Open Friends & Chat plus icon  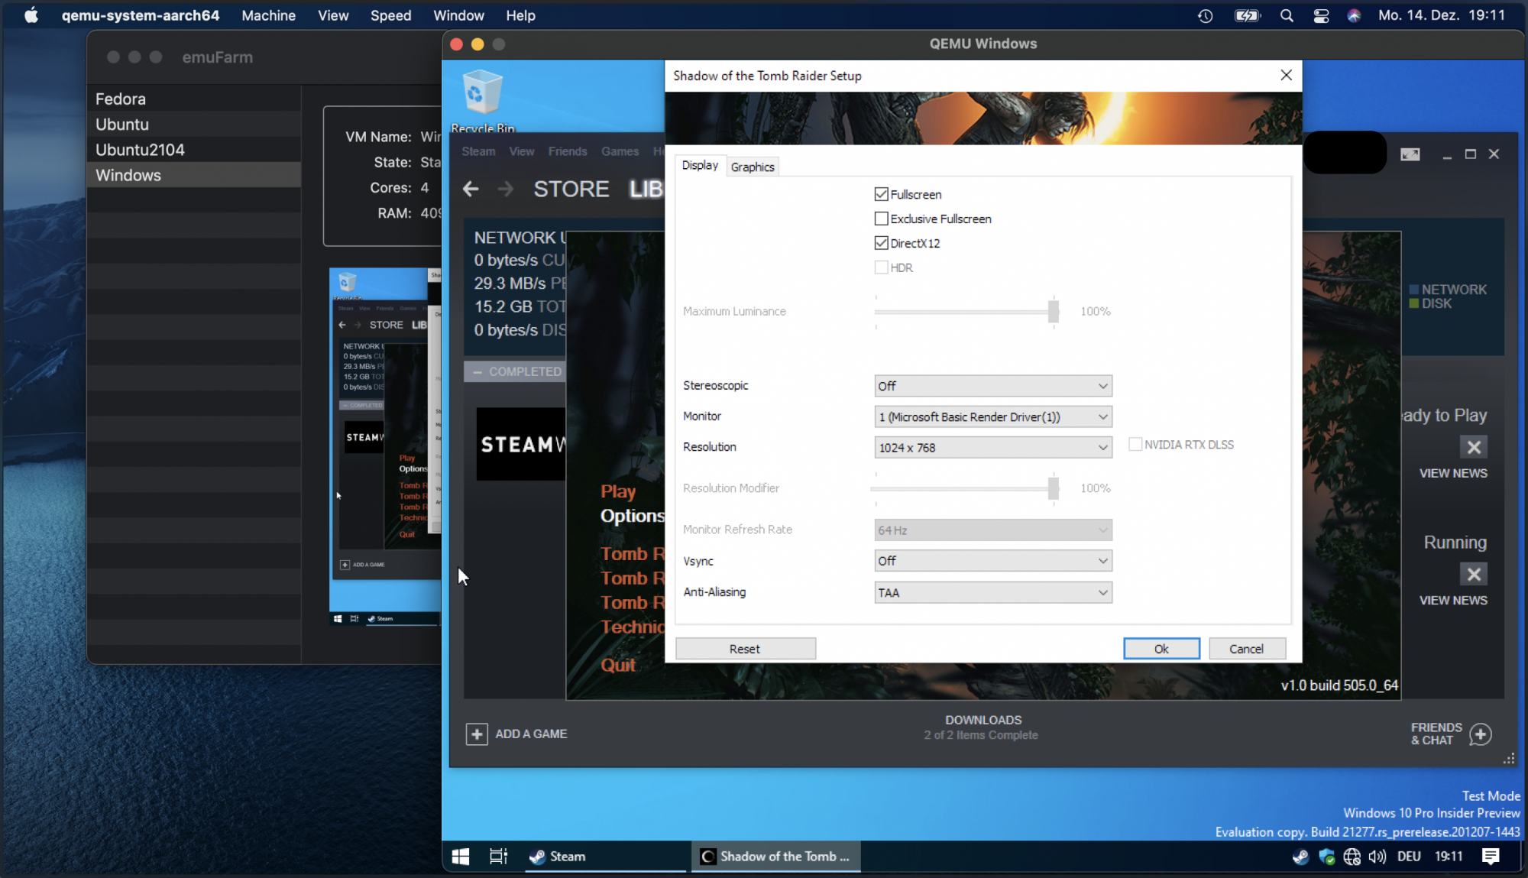tap(1480, 734)
